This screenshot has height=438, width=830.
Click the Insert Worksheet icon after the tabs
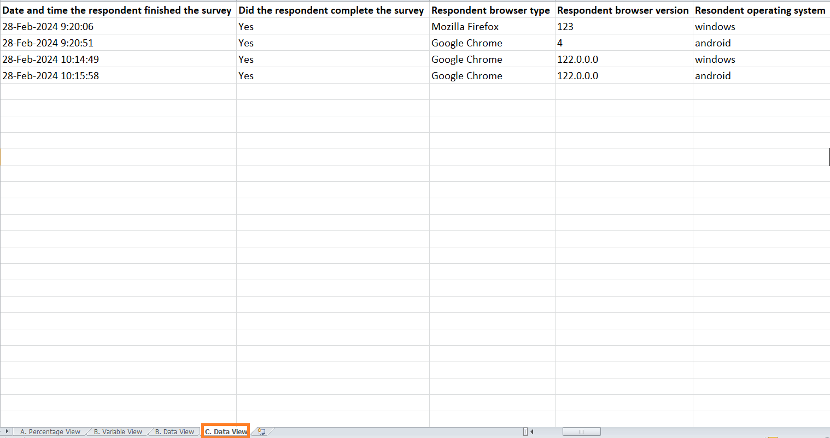(261, 431)
